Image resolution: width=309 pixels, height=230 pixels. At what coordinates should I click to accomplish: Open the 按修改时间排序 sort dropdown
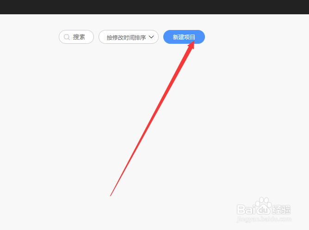(x=129, y=37)
